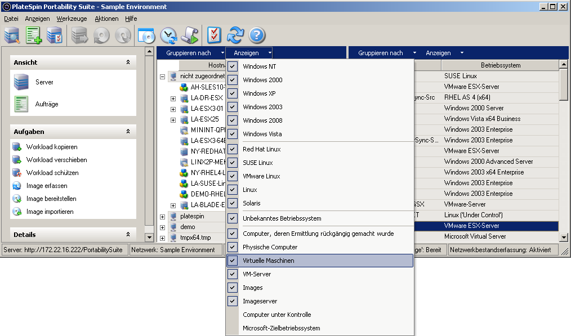Open the Werkzeuge menu
This screenshot has height=336, width=571.
[x=72, y=19]
